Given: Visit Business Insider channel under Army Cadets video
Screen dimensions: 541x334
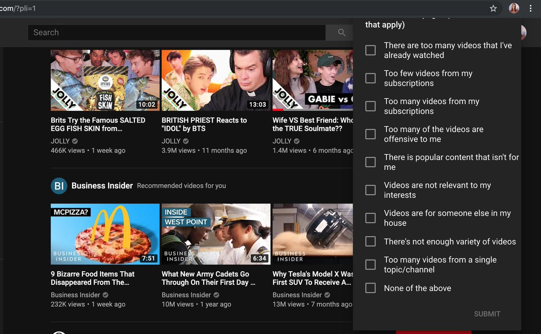Looking at the screenshot, I should 186,295.
